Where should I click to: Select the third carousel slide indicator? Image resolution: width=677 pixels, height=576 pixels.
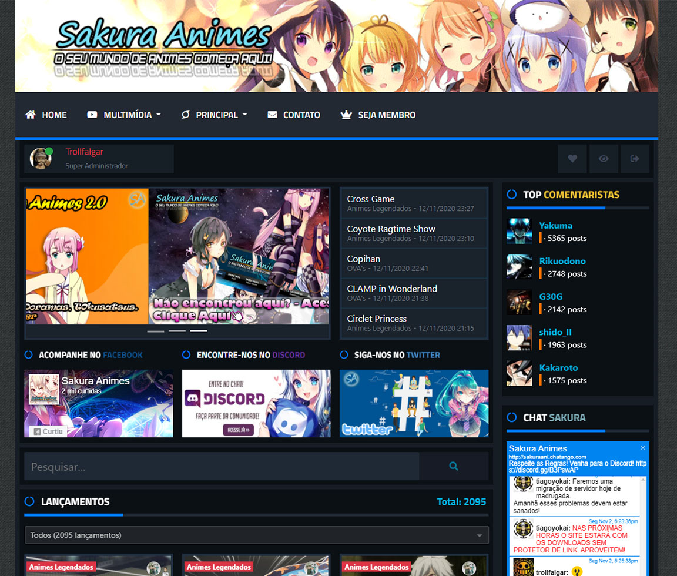point(199,331)
